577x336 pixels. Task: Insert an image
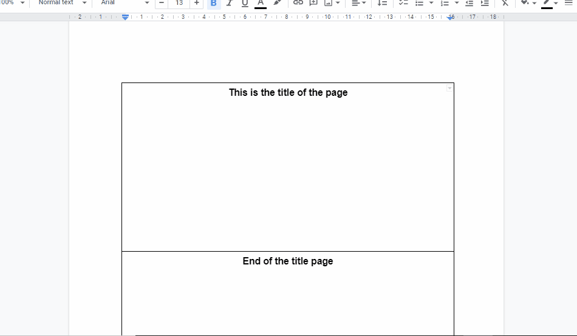tap(328, 3)
